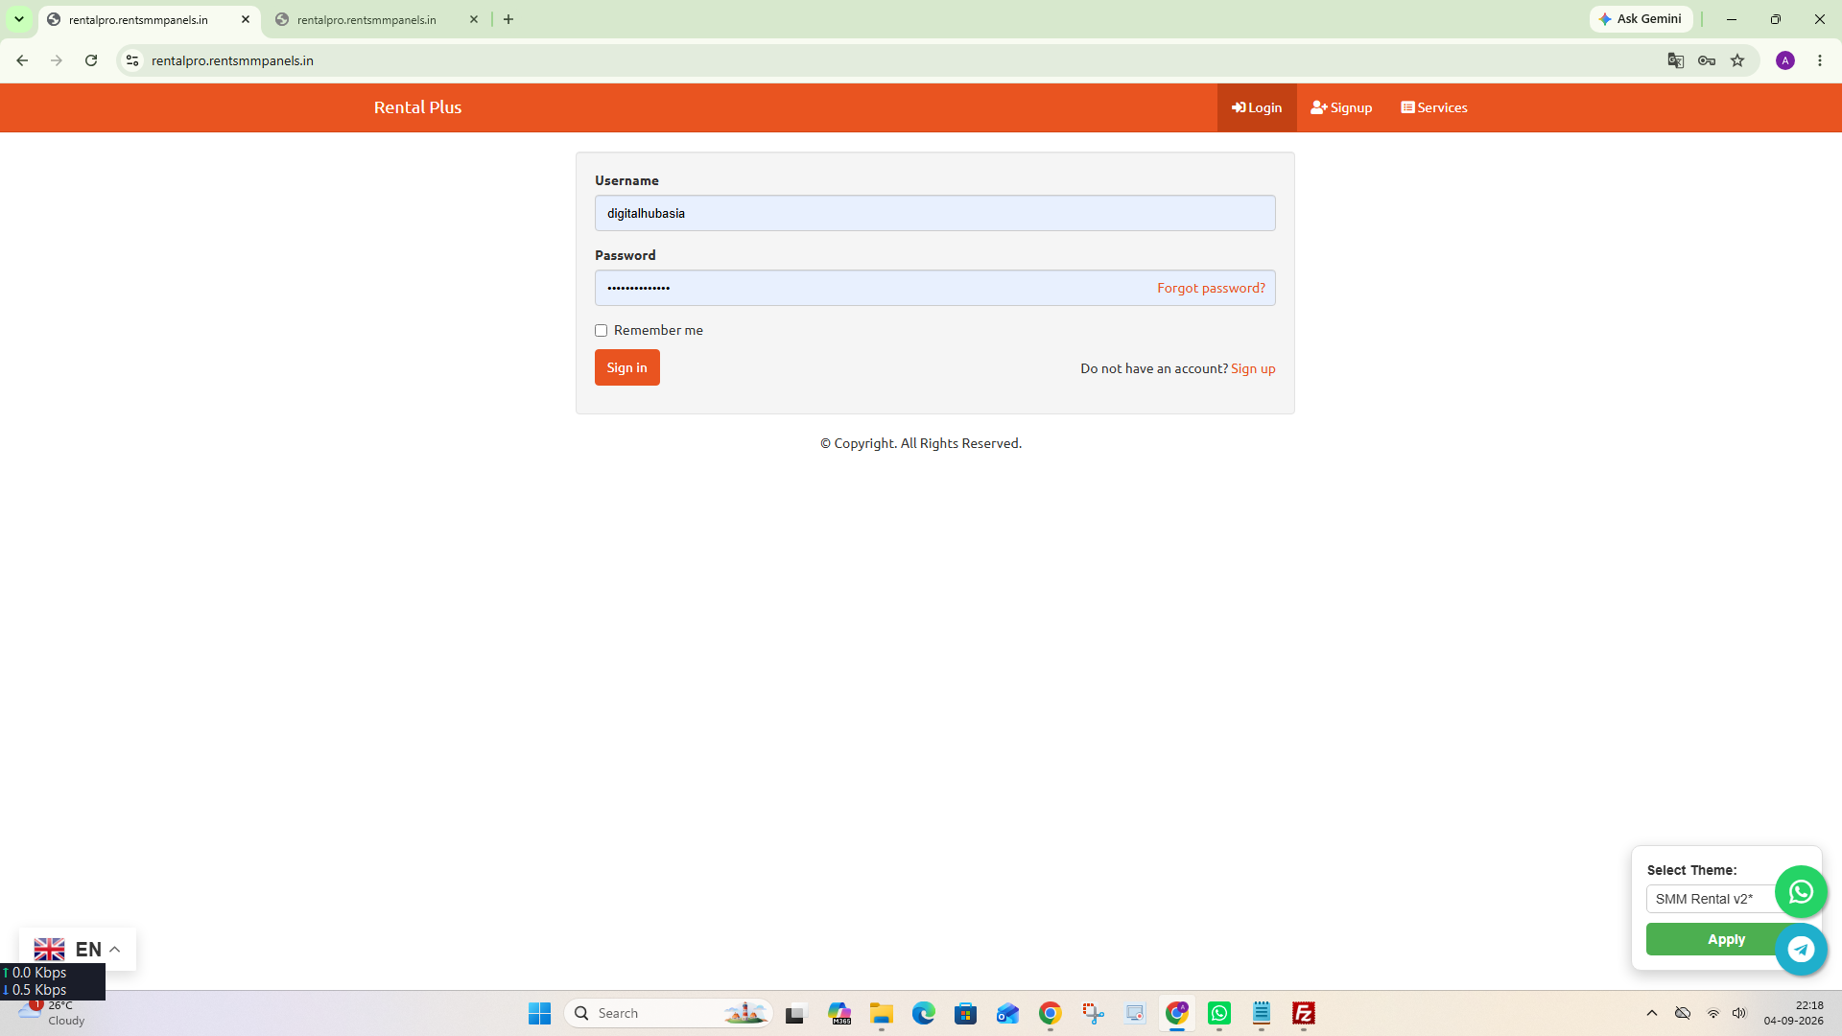Apply the selected theme
1842x1036 pixels.
[x=1712, y=939]
